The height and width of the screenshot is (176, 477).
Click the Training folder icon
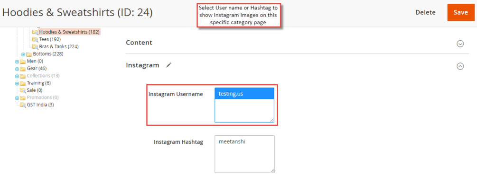[23, 83]
